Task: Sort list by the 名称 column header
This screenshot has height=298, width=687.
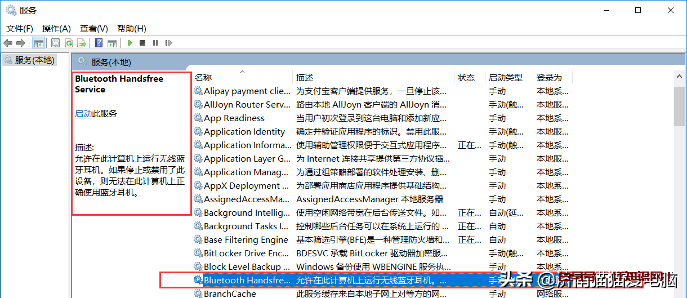Action: click(x=204, y=78)
